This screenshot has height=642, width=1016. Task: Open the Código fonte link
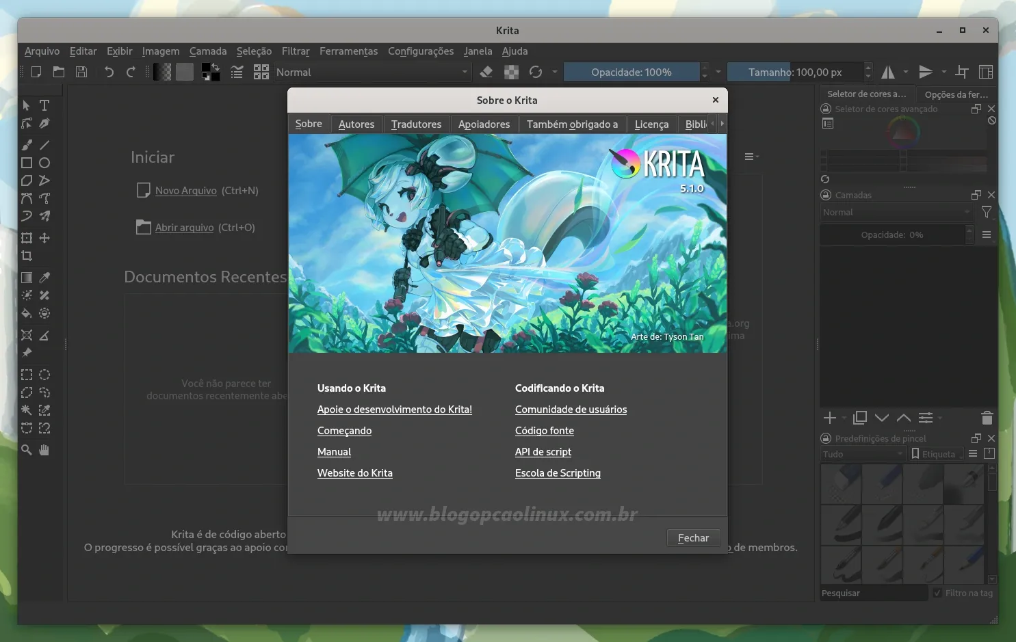tap(545, 431)
